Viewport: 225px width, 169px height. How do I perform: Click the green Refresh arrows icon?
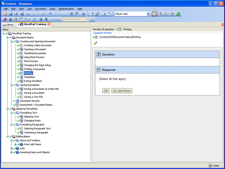tap(178, 14)
